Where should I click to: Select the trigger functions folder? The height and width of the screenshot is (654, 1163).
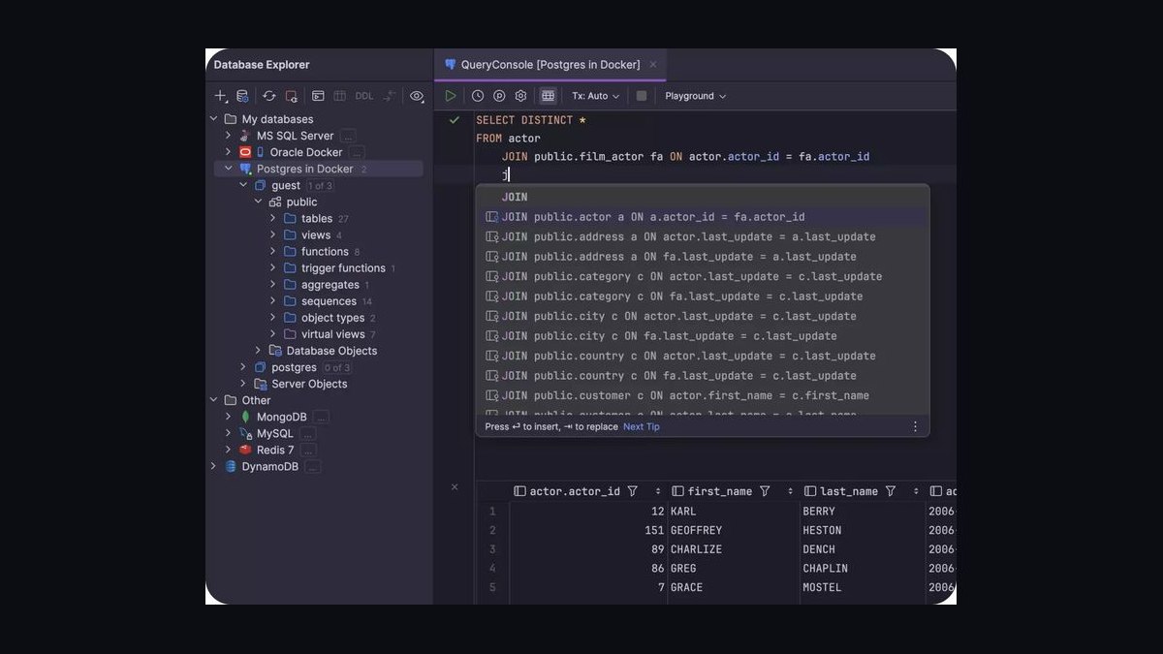tap(343, 267)
